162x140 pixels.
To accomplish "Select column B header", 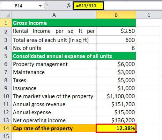I will pos(116,15).
